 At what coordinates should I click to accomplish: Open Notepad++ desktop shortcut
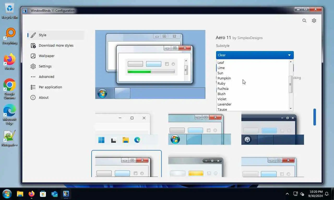click(10, 138)
